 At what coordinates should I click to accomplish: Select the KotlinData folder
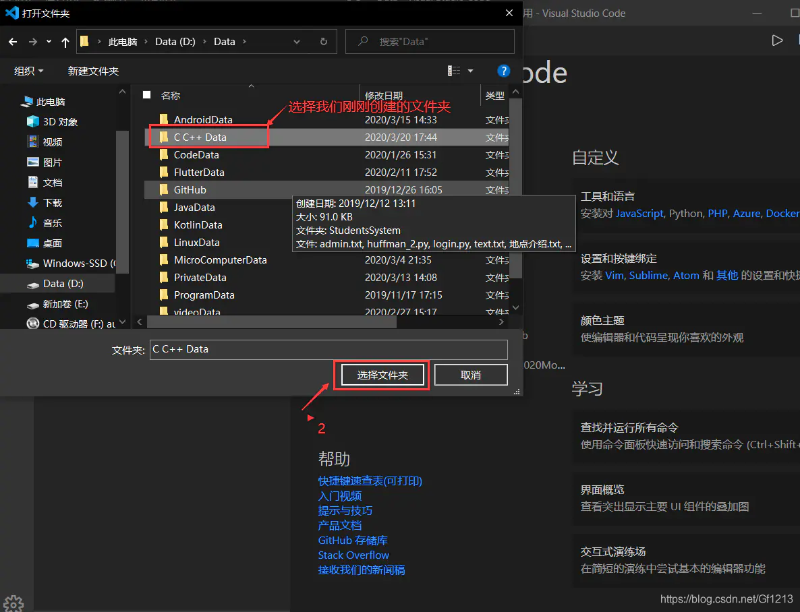[x=198, y=225]
